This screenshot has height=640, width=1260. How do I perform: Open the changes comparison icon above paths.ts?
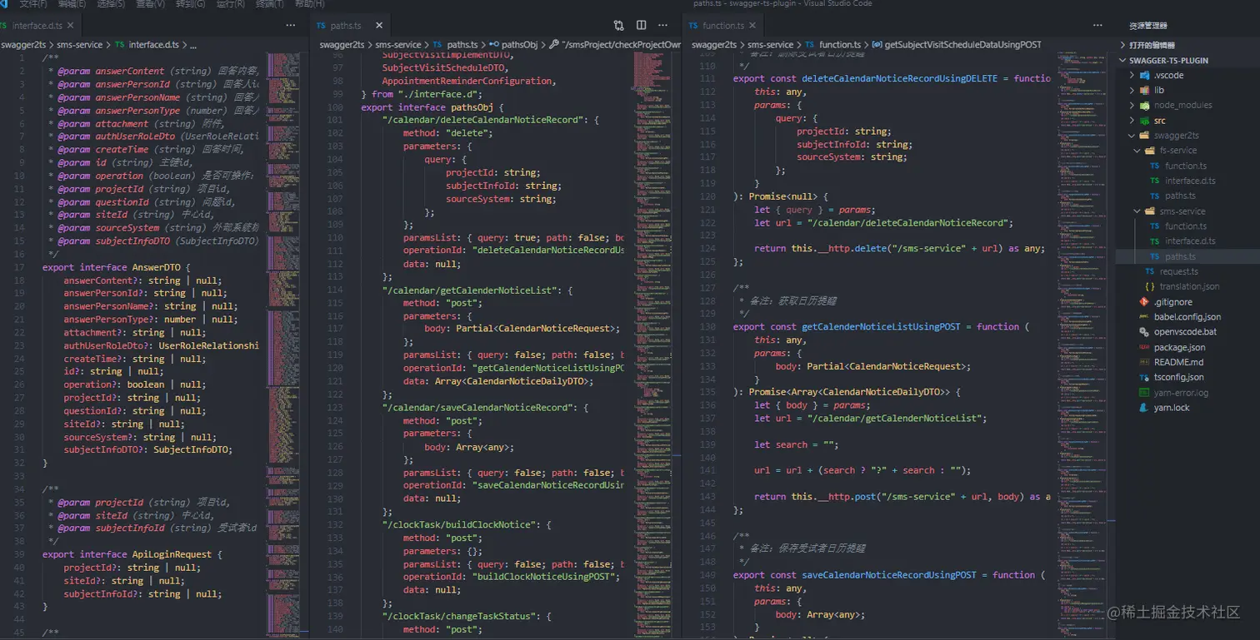point(617,26)
